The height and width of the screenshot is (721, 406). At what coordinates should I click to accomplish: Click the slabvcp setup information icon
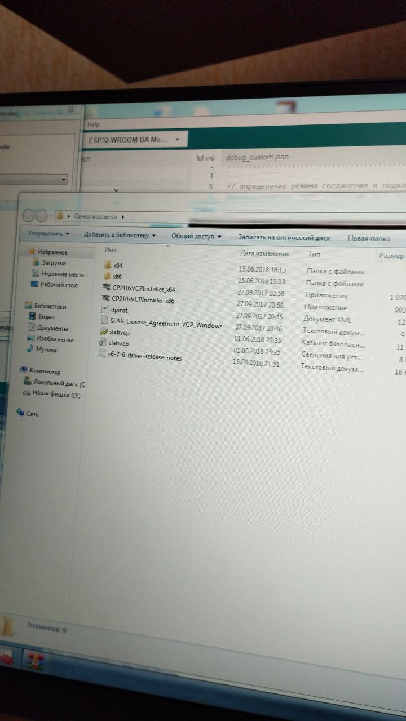[102, 342]
